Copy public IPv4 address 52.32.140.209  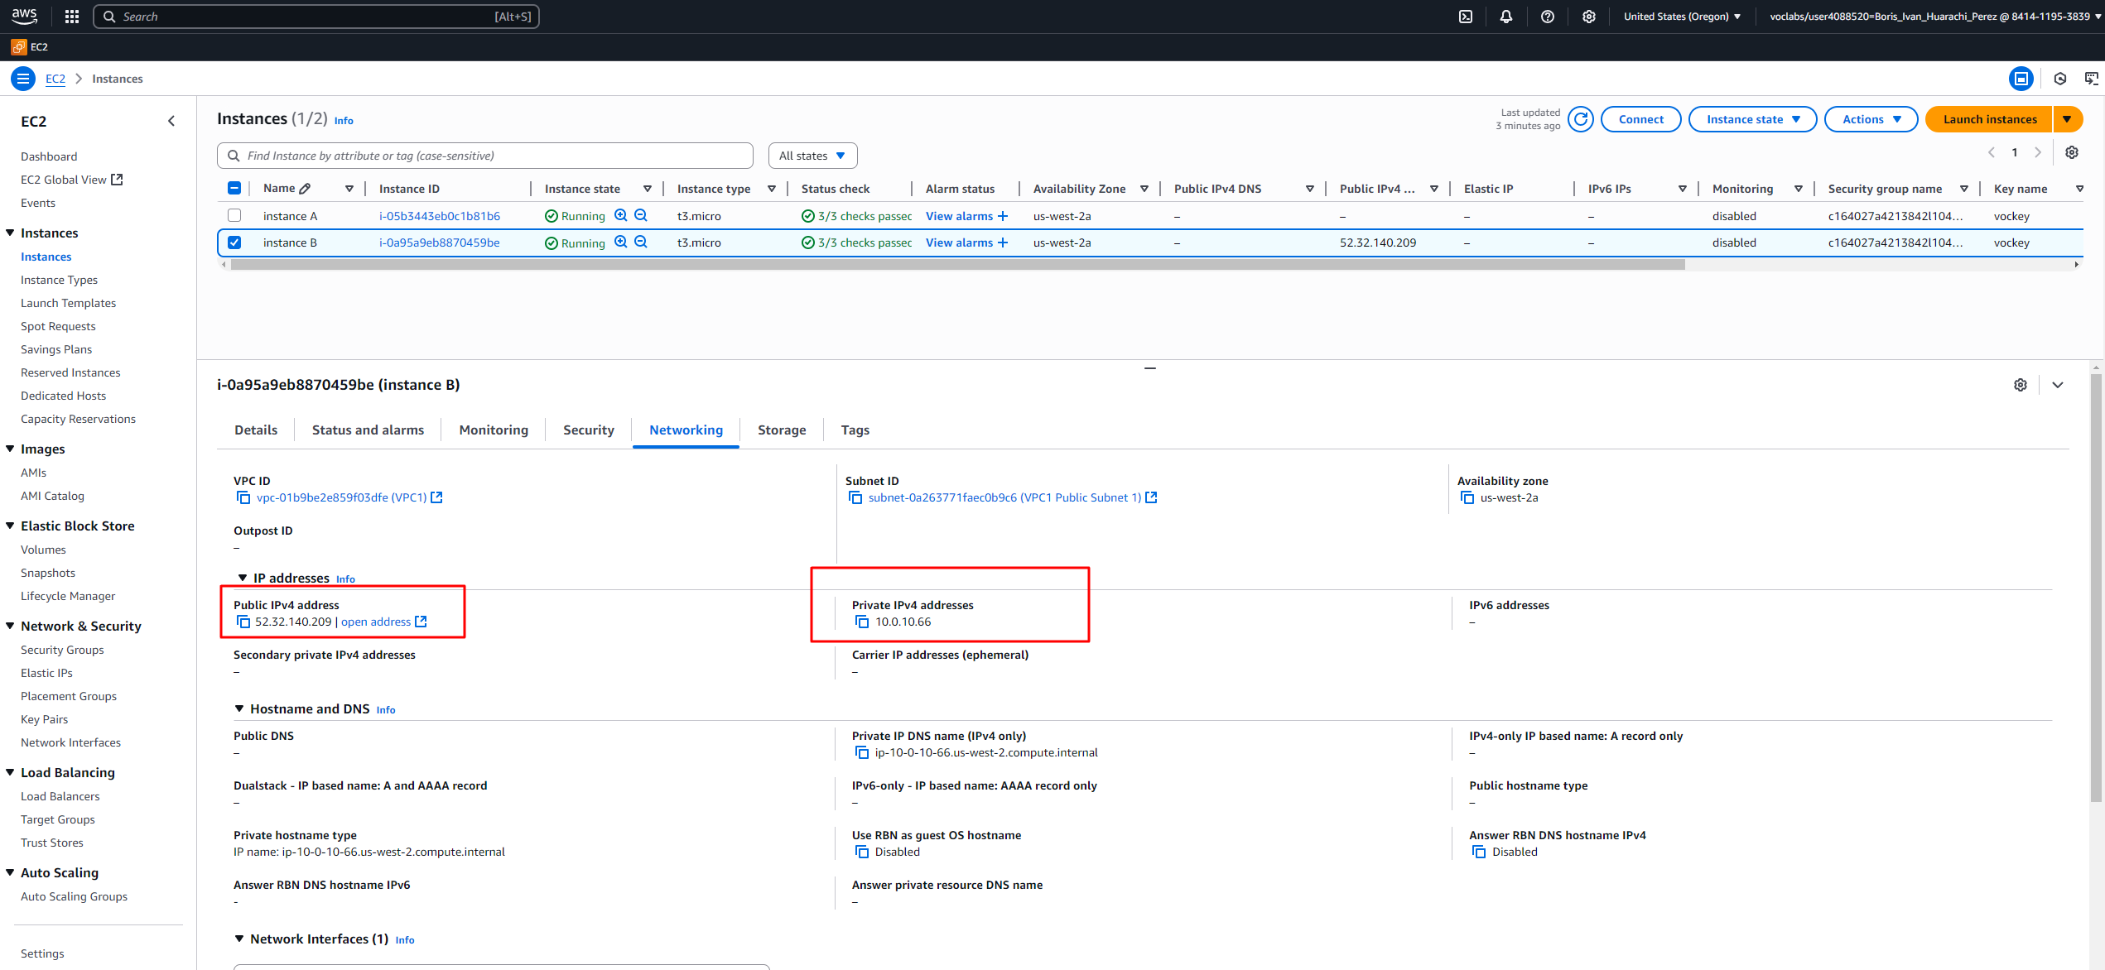point(243,622)
